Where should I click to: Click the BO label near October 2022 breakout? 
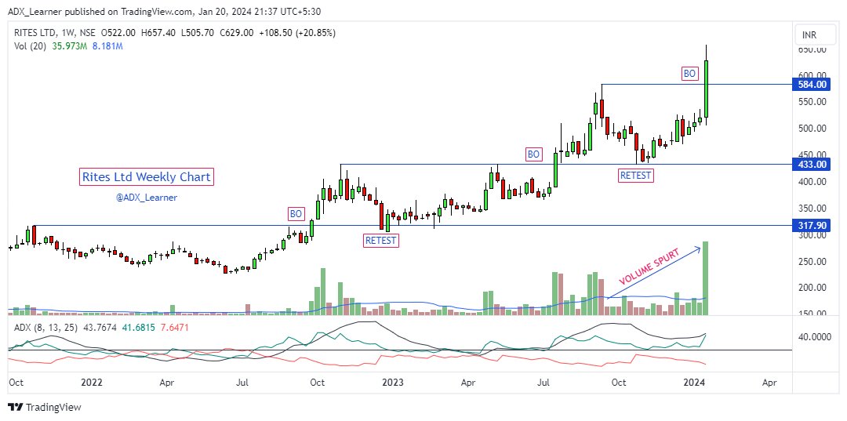[296, 214]
